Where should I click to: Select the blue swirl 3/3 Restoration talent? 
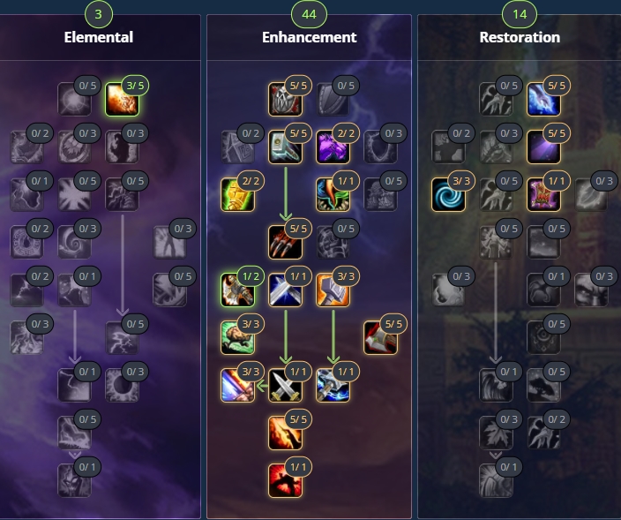[448, 194]
